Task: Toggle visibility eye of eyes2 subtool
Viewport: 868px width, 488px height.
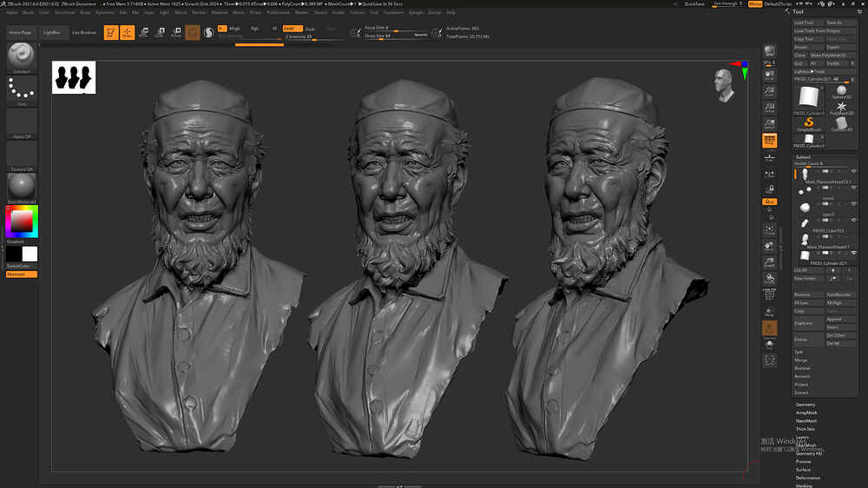Action: point(853,188)
